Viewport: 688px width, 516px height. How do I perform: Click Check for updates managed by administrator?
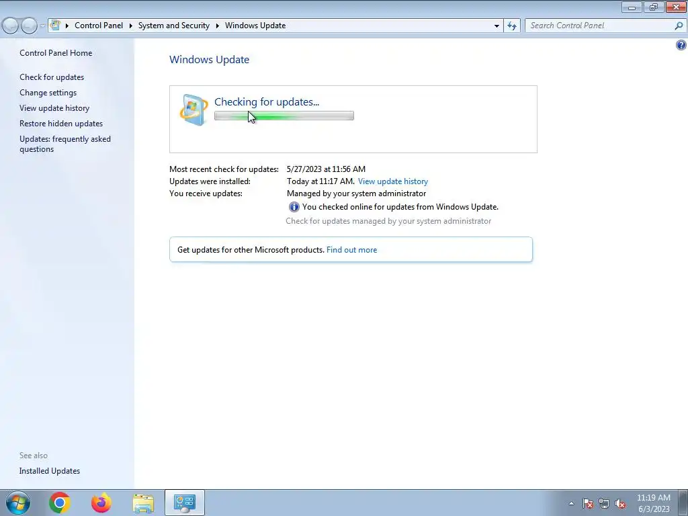(x=388, y=221)
